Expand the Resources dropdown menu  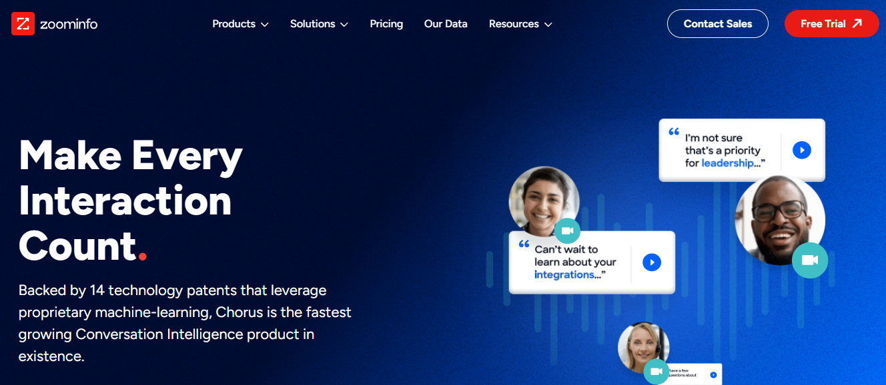coord(520,24)
